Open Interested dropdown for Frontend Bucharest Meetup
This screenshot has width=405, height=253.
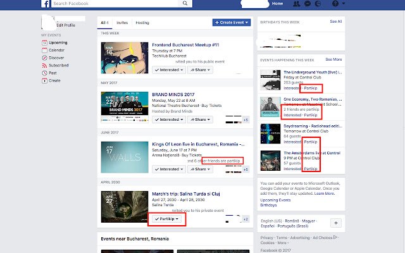point(169,70)
